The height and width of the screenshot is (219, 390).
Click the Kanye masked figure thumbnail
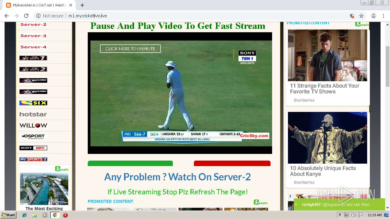pyautogui.click(x=327, y=138)
